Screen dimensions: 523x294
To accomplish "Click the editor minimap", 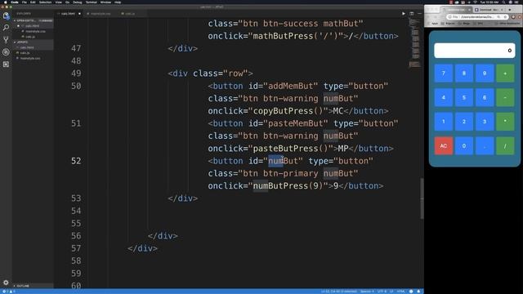I will 414,42.
